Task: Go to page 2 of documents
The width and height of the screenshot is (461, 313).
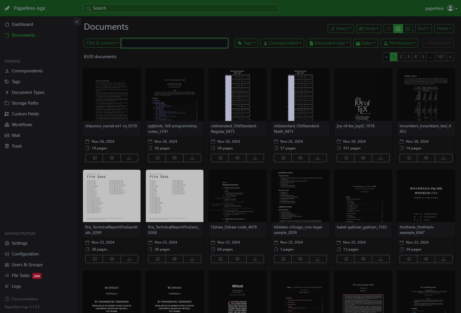Action: 401,57
